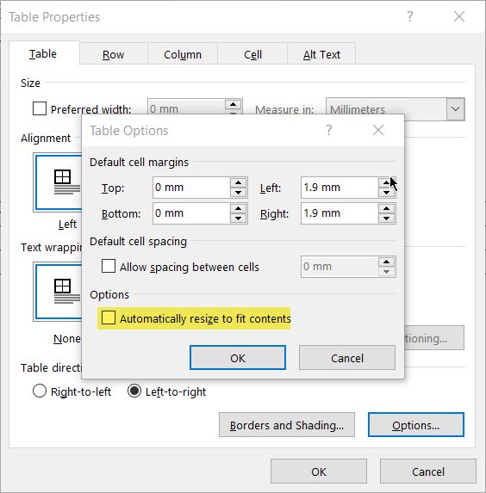Close the Table Options dialog

(378, 130)
